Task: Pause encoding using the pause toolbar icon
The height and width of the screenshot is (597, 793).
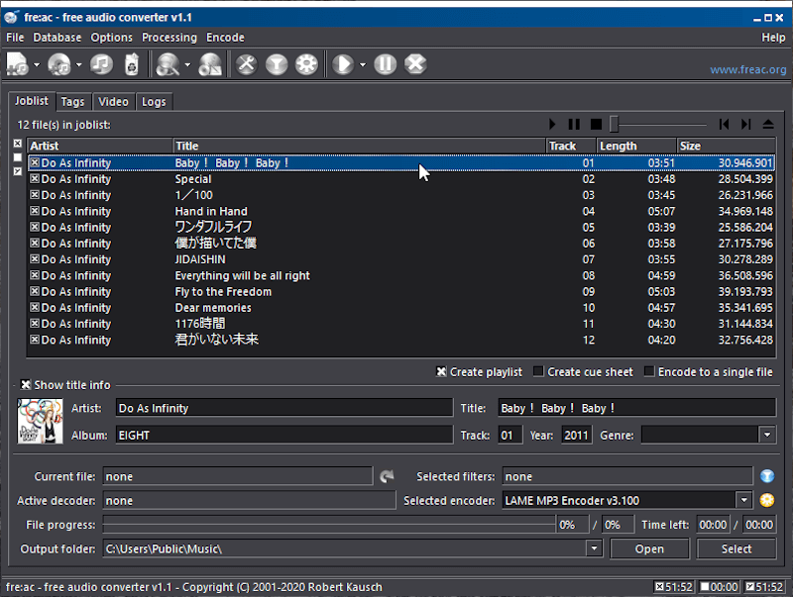Action: [387, 64]
